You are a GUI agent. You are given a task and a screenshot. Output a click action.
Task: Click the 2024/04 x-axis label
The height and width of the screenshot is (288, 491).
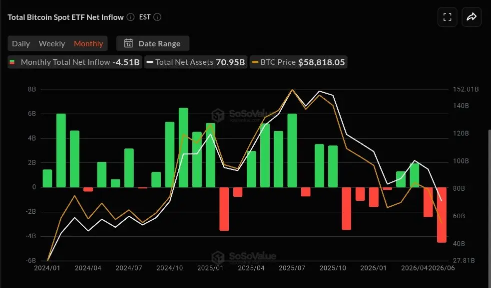(88, 268)
